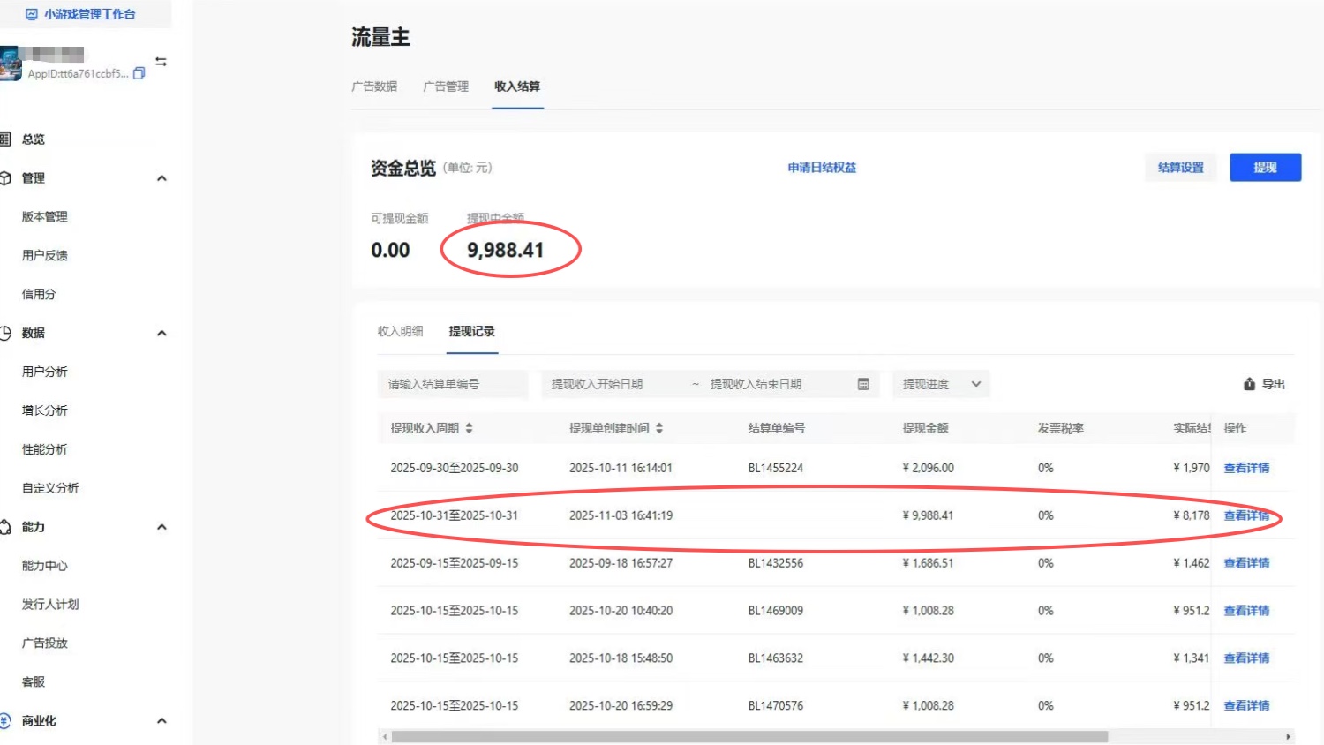
Task: Click the 申请日结权益 link
Action: pyautogui.click(x=821, y=167)
